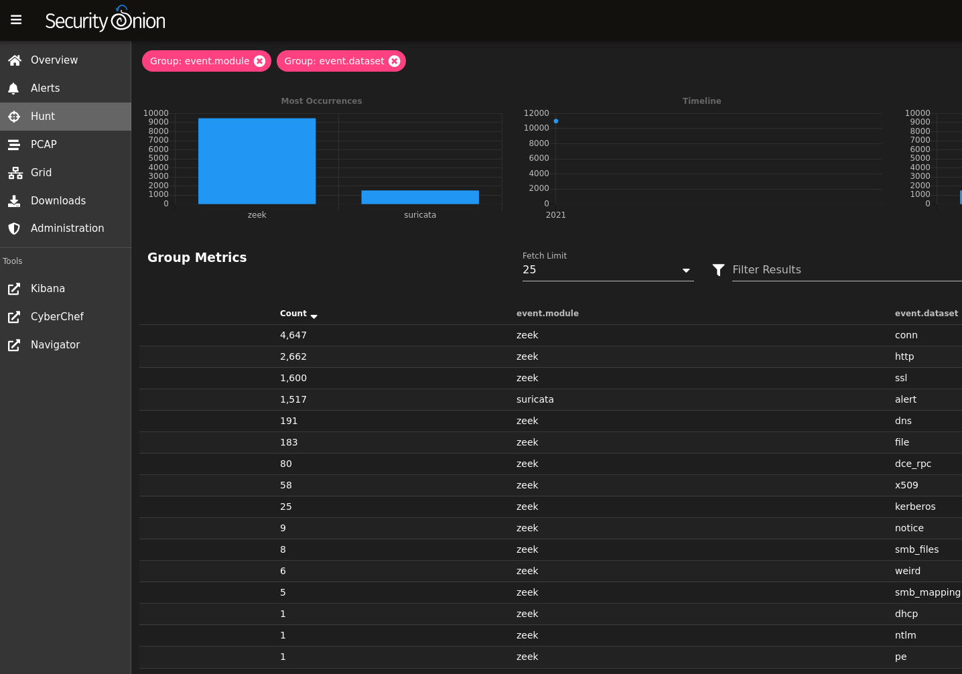Screen dimensions: 962x674
Task: Click the dhcp dataset cell
Action: [906, 614]
